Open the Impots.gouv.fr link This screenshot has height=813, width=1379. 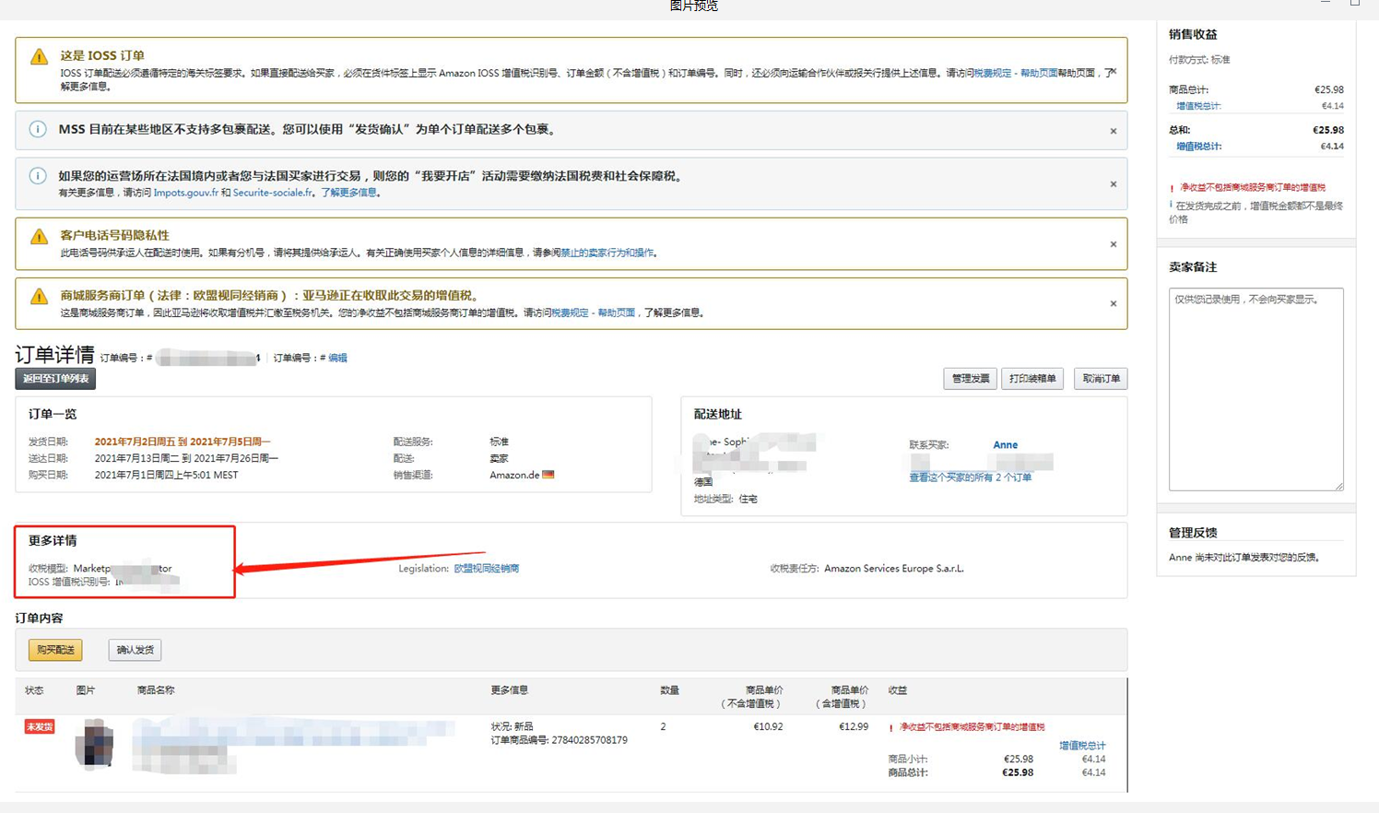point(186,193)
